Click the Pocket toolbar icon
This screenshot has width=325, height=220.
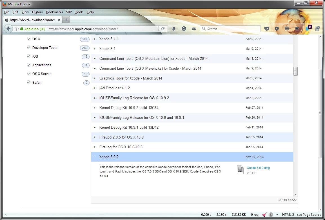[x=267, y=29]
